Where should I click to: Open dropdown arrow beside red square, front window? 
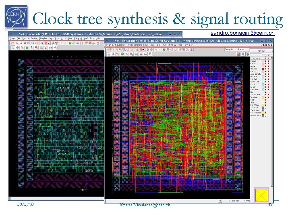143,50
